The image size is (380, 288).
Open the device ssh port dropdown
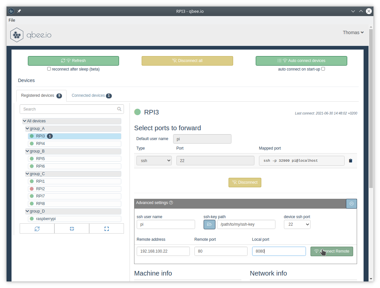[297, 224]
